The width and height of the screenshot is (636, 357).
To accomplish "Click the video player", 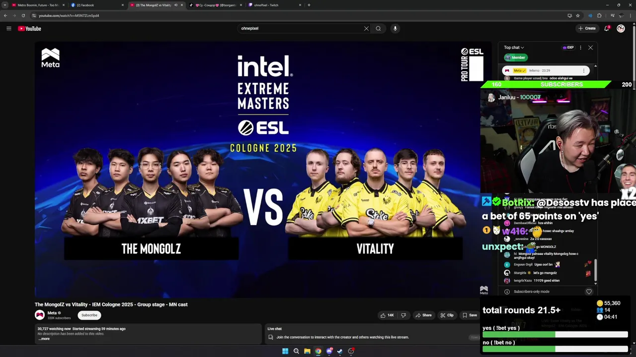I will pos(263,170).
